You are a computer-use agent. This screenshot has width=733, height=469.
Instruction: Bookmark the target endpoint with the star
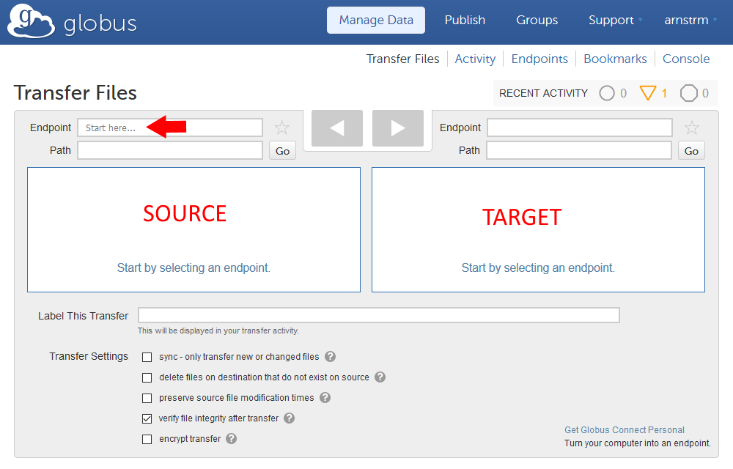pyautogui.click(x=691, y=128)
